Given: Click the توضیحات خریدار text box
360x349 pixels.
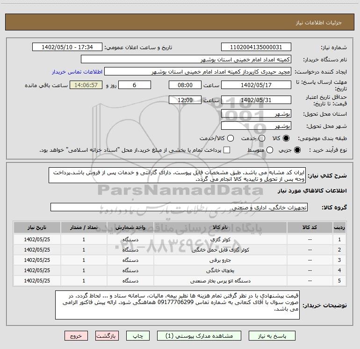Looking at the screenshot, I should [x=178, y=305].
